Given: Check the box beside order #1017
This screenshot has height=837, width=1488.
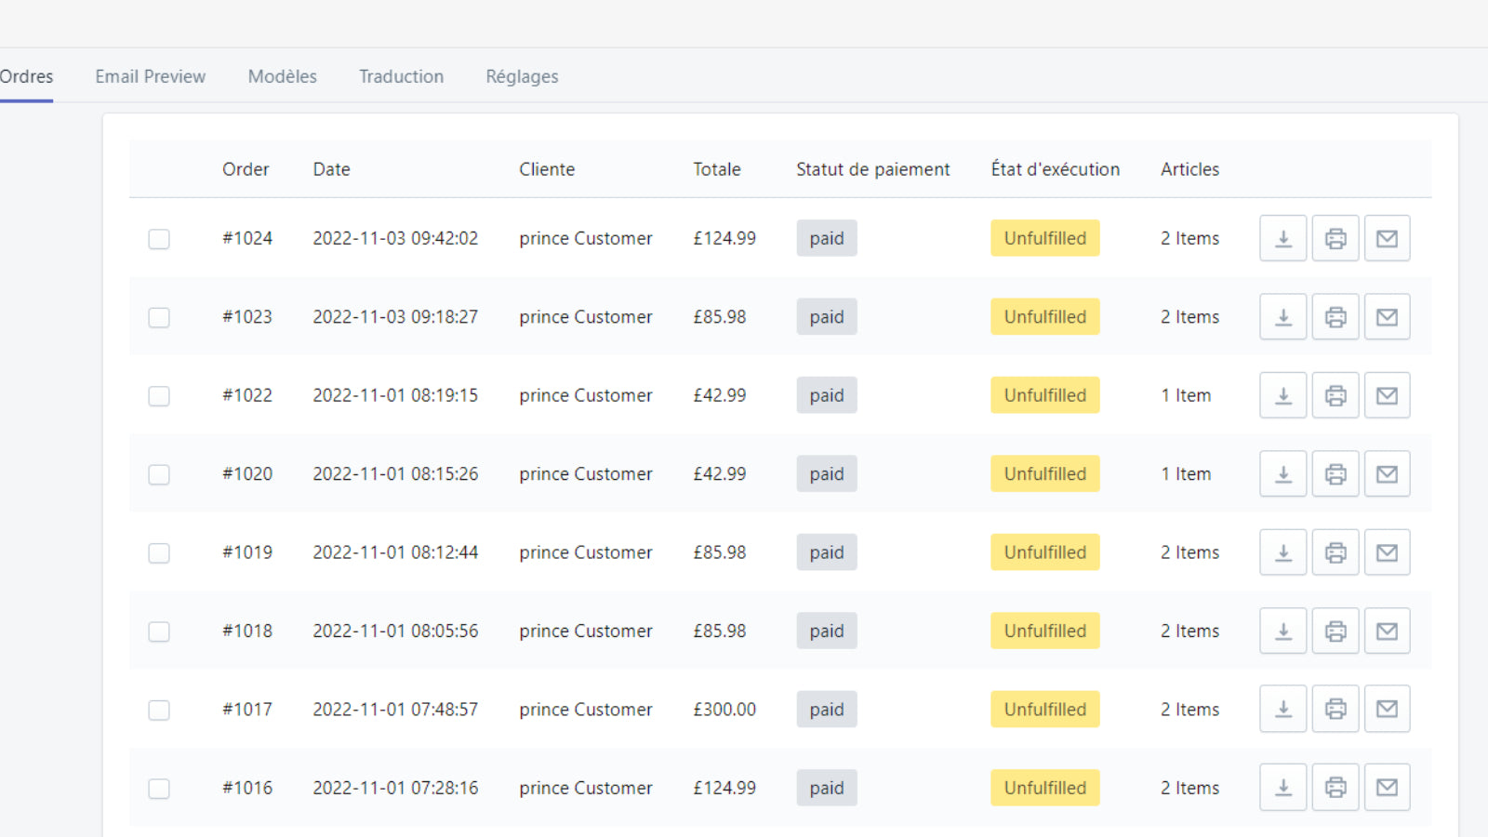Looking at the screenshot, I should click(159, 711).
